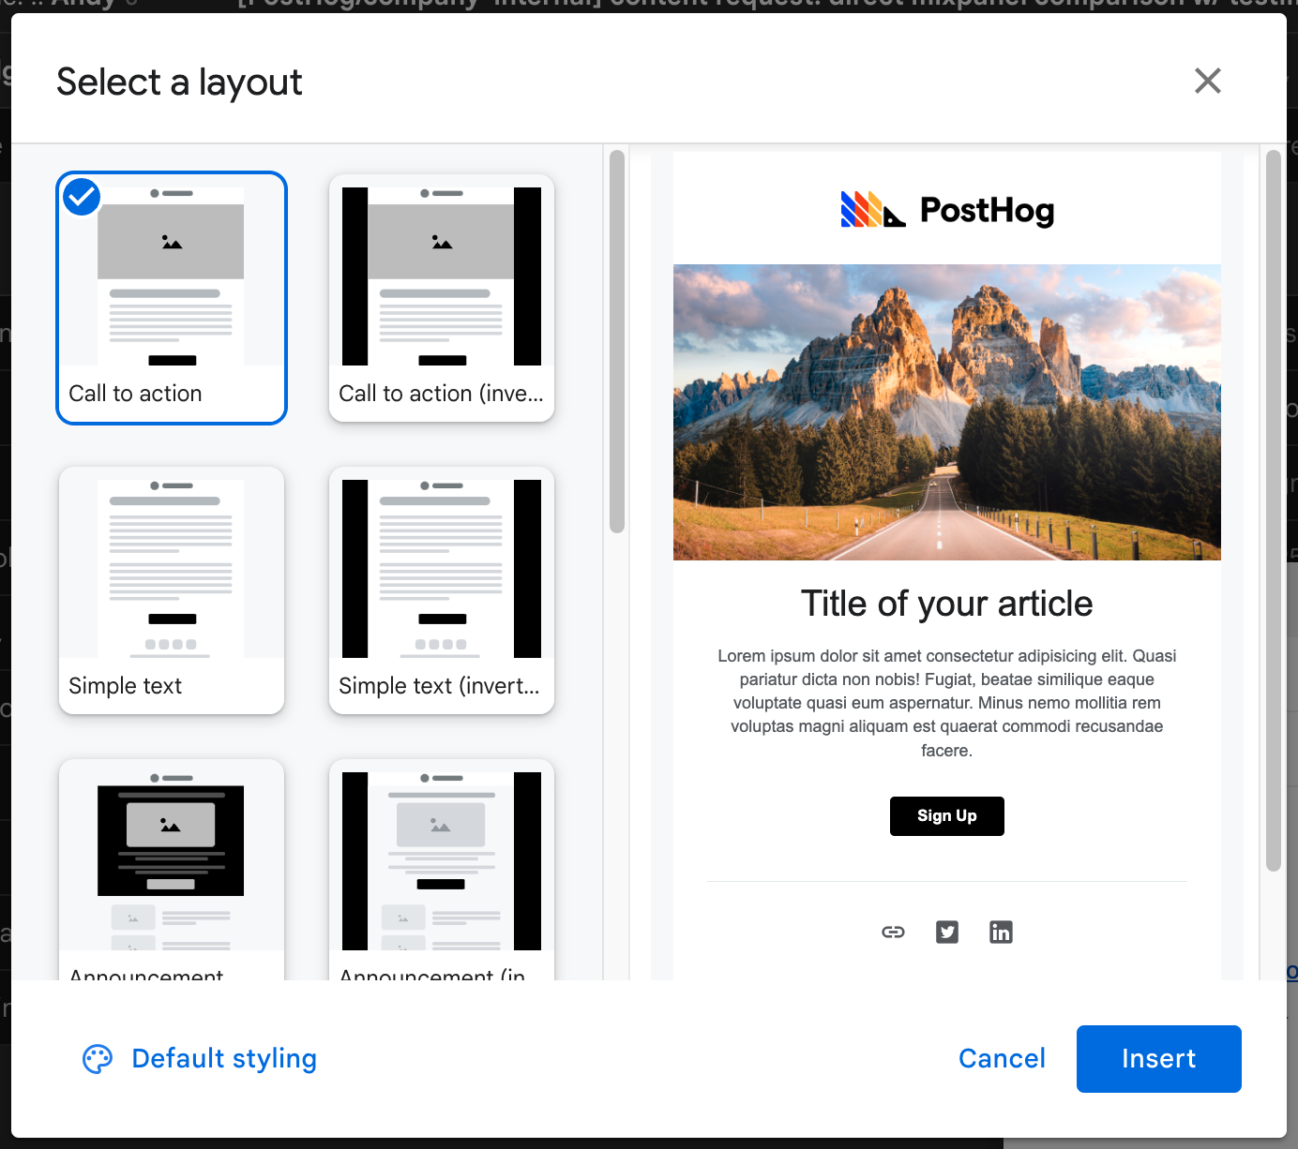Click the PostHog logo in the email preview
The height and width of the screenshot is (1149, 1298).
[x=946, y=209]
